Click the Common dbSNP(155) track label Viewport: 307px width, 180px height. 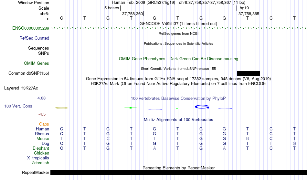pos(29,73)
